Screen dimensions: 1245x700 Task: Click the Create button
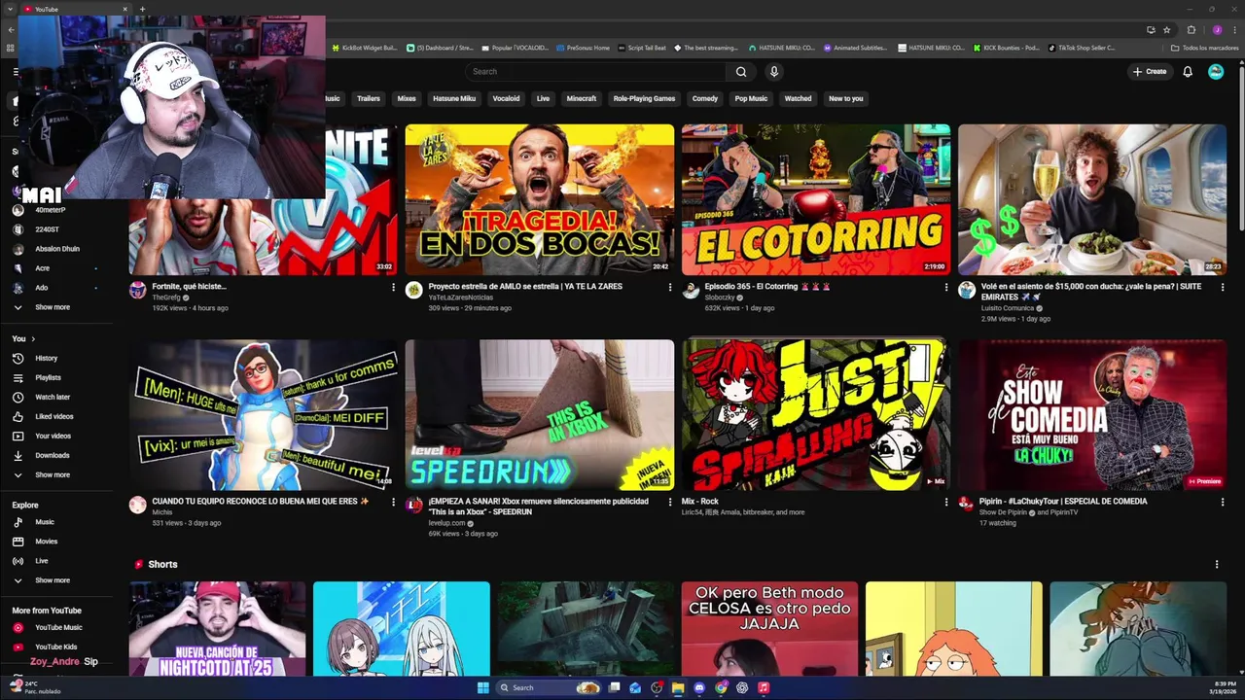1150,71
